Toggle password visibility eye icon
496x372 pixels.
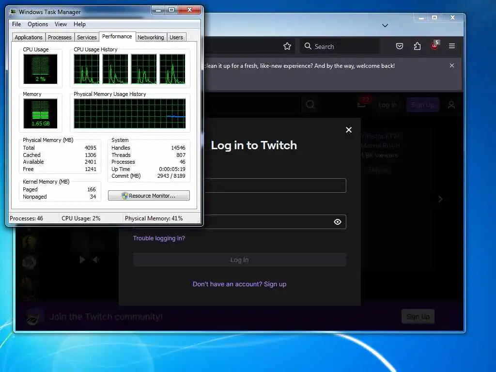338,222
